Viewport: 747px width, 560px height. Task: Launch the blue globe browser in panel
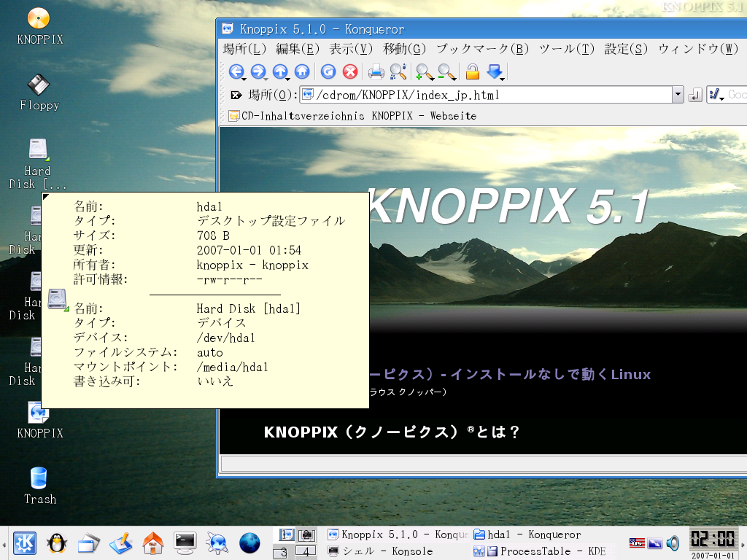249,543
